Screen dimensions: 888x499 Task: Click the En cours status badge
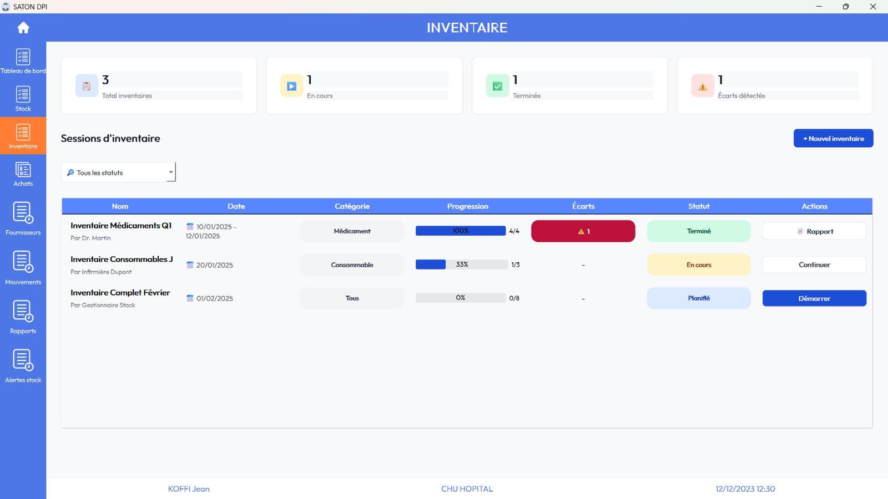[699, 264]
